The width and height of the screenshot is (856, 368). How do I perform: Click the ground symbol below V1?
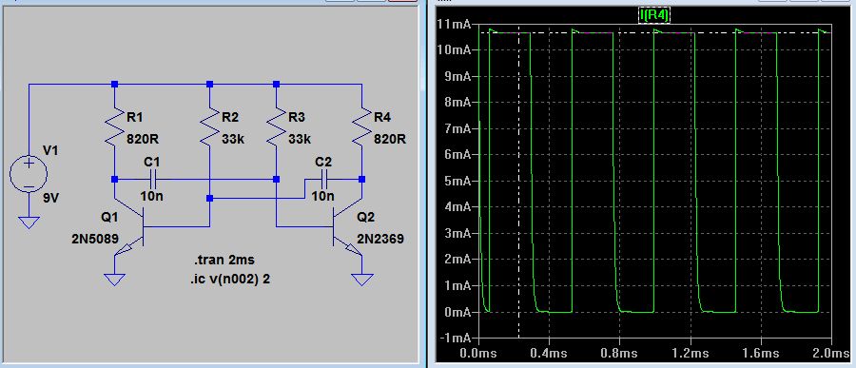pyautogui.click(x=29, y=222)
